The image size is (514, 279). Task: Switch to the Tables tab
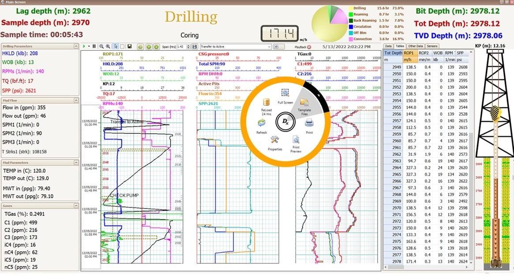[400, 46]
